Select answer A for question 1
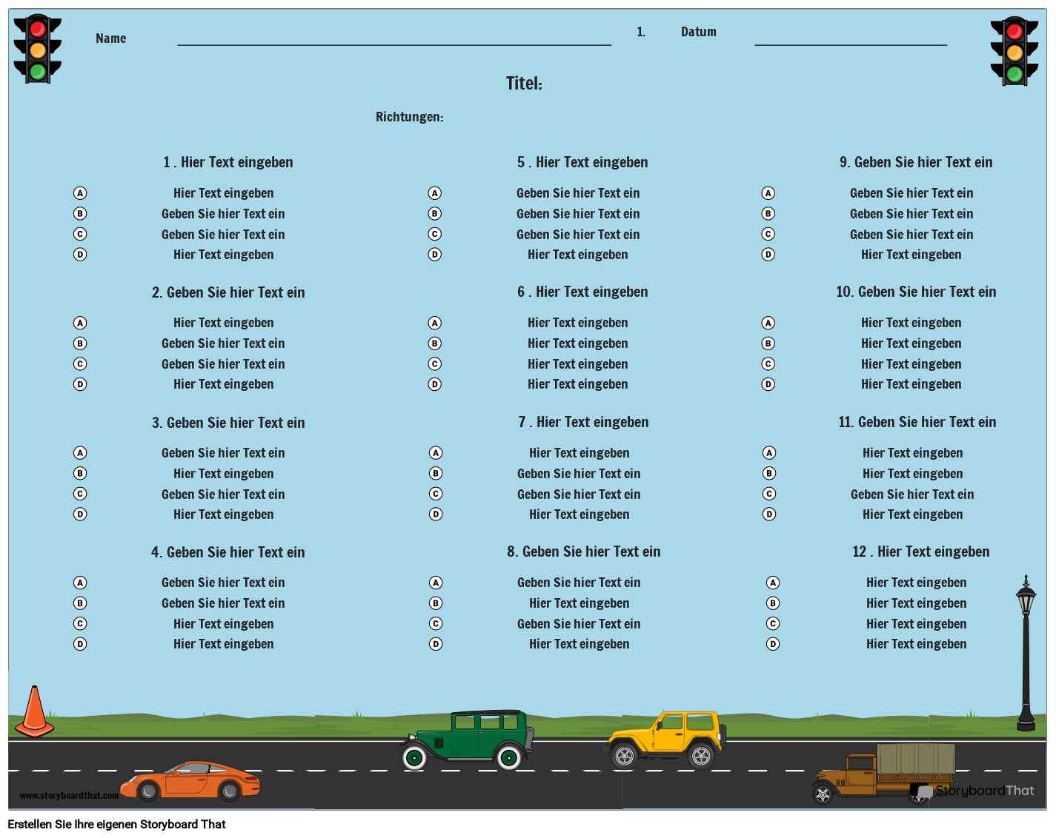The height and width of the screenshot is (838, 1056). point(79,192)
